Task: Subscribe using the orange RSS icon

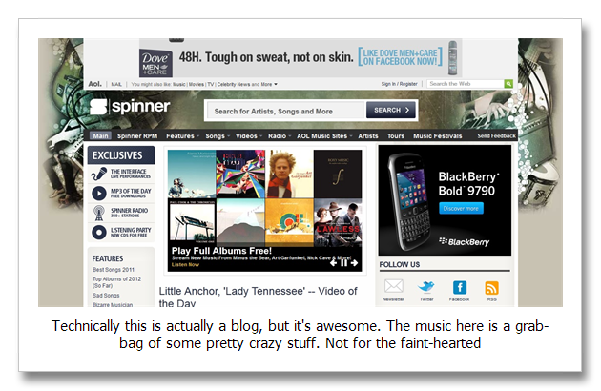Action: (491, 287)
